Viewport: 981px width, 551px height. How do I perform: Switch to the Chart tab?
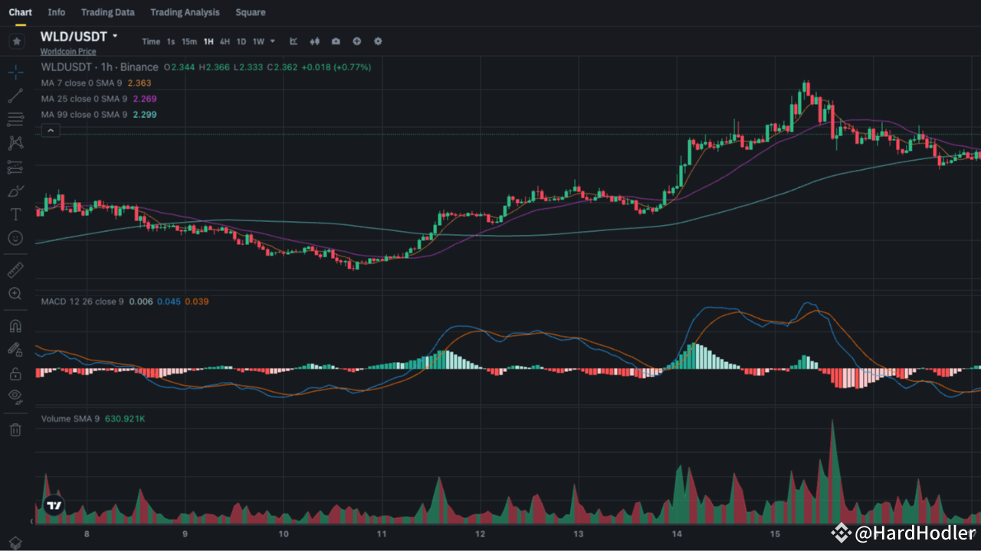point(20,12)
